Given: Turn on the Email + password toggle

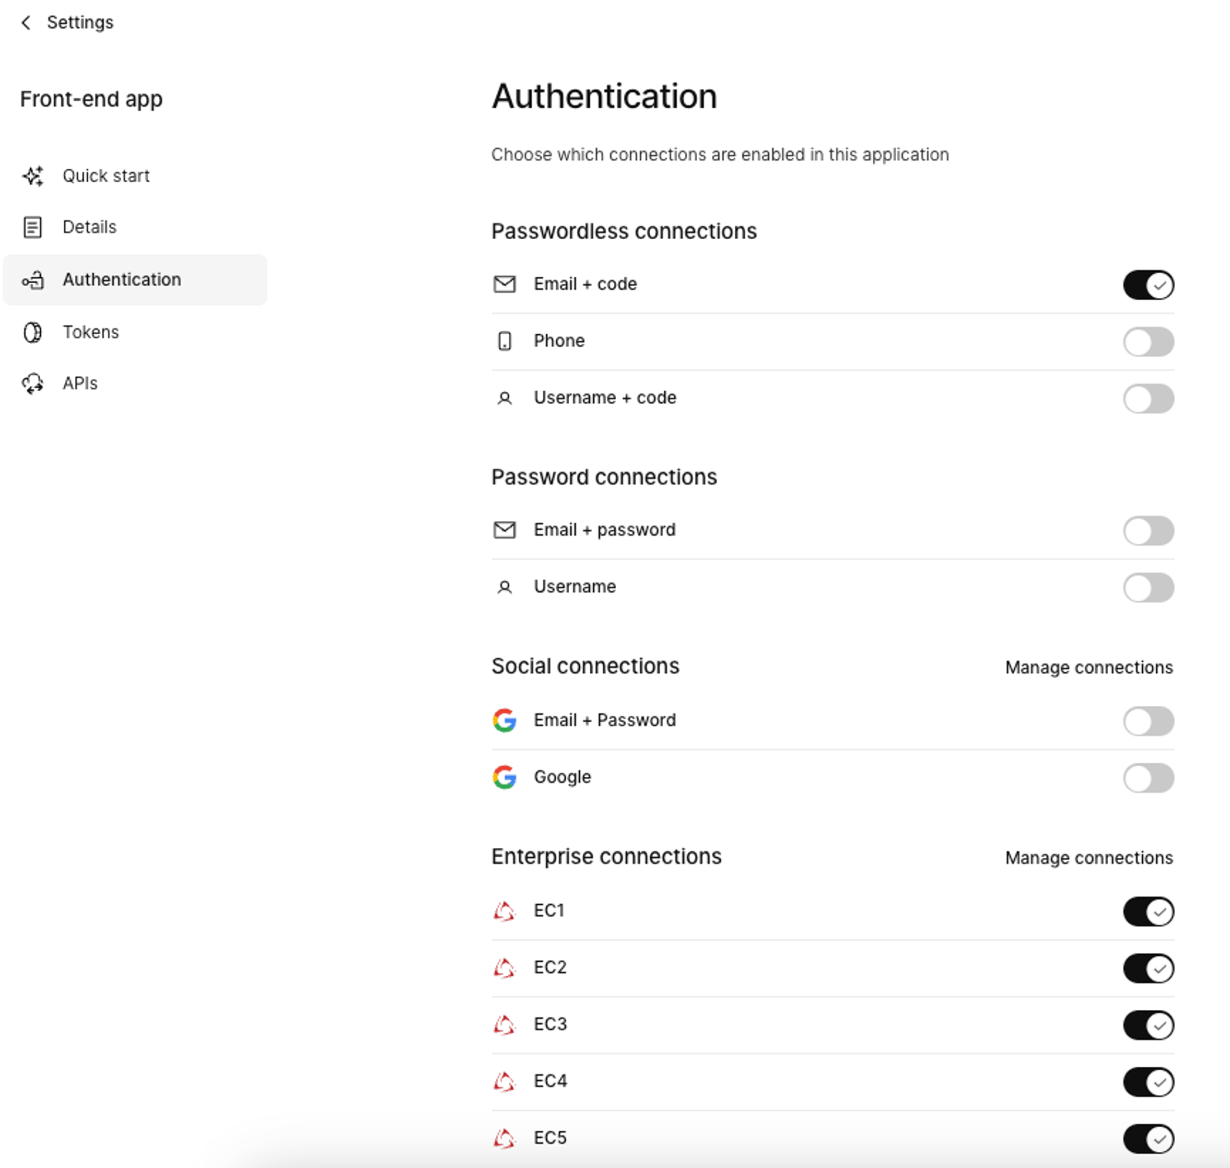Looking at the screenshot, I should tap(1148, 530).
